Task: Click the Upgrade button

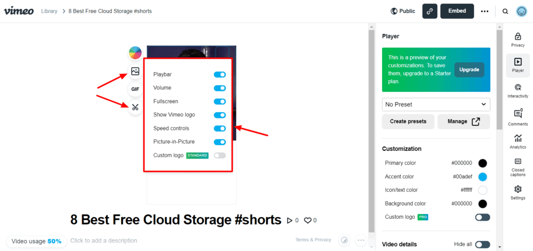Action: pos(469,70)
